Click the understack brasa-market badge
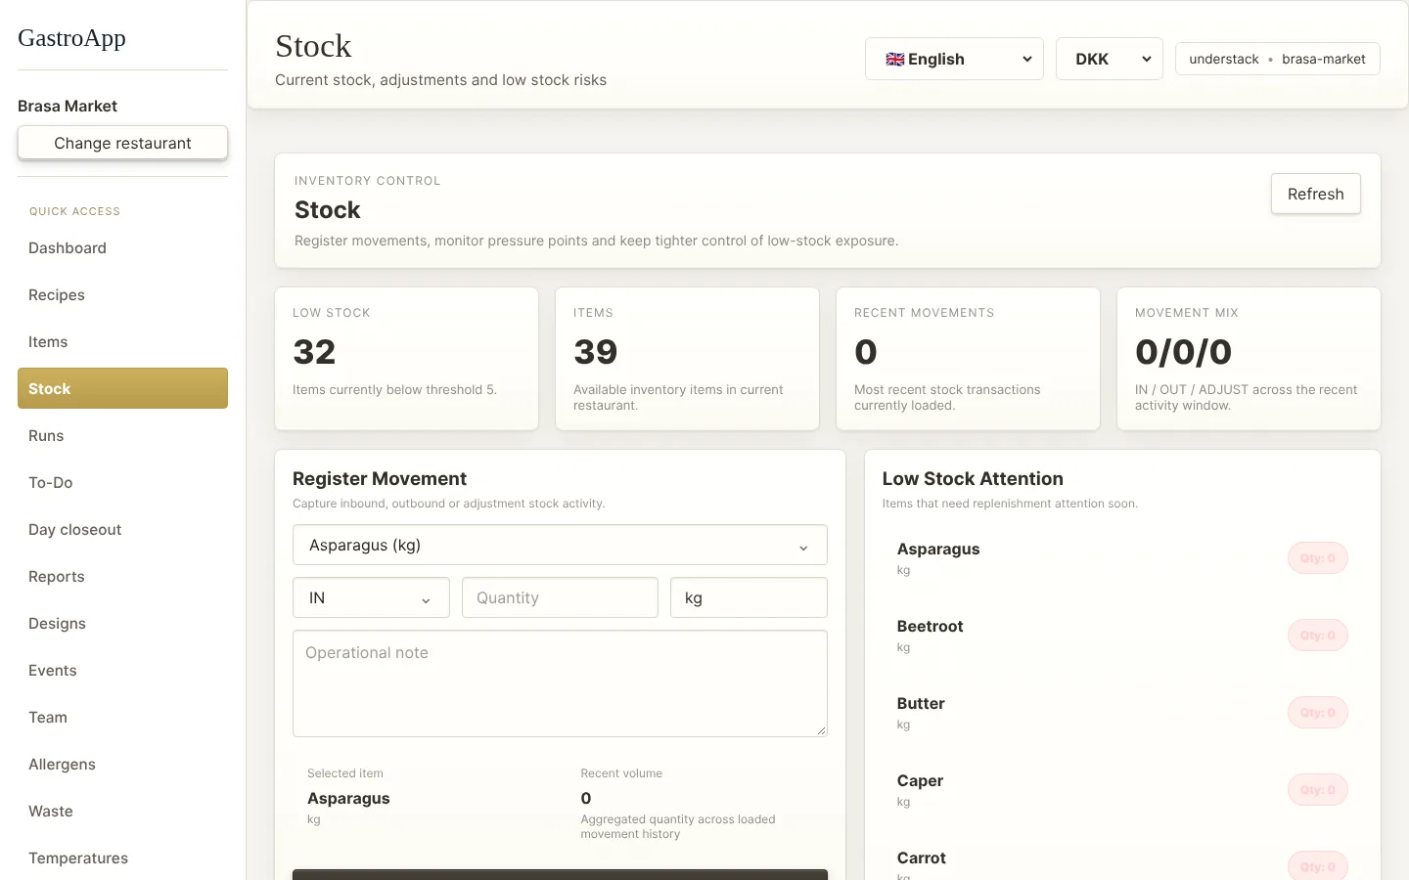 coord(1277,59)
